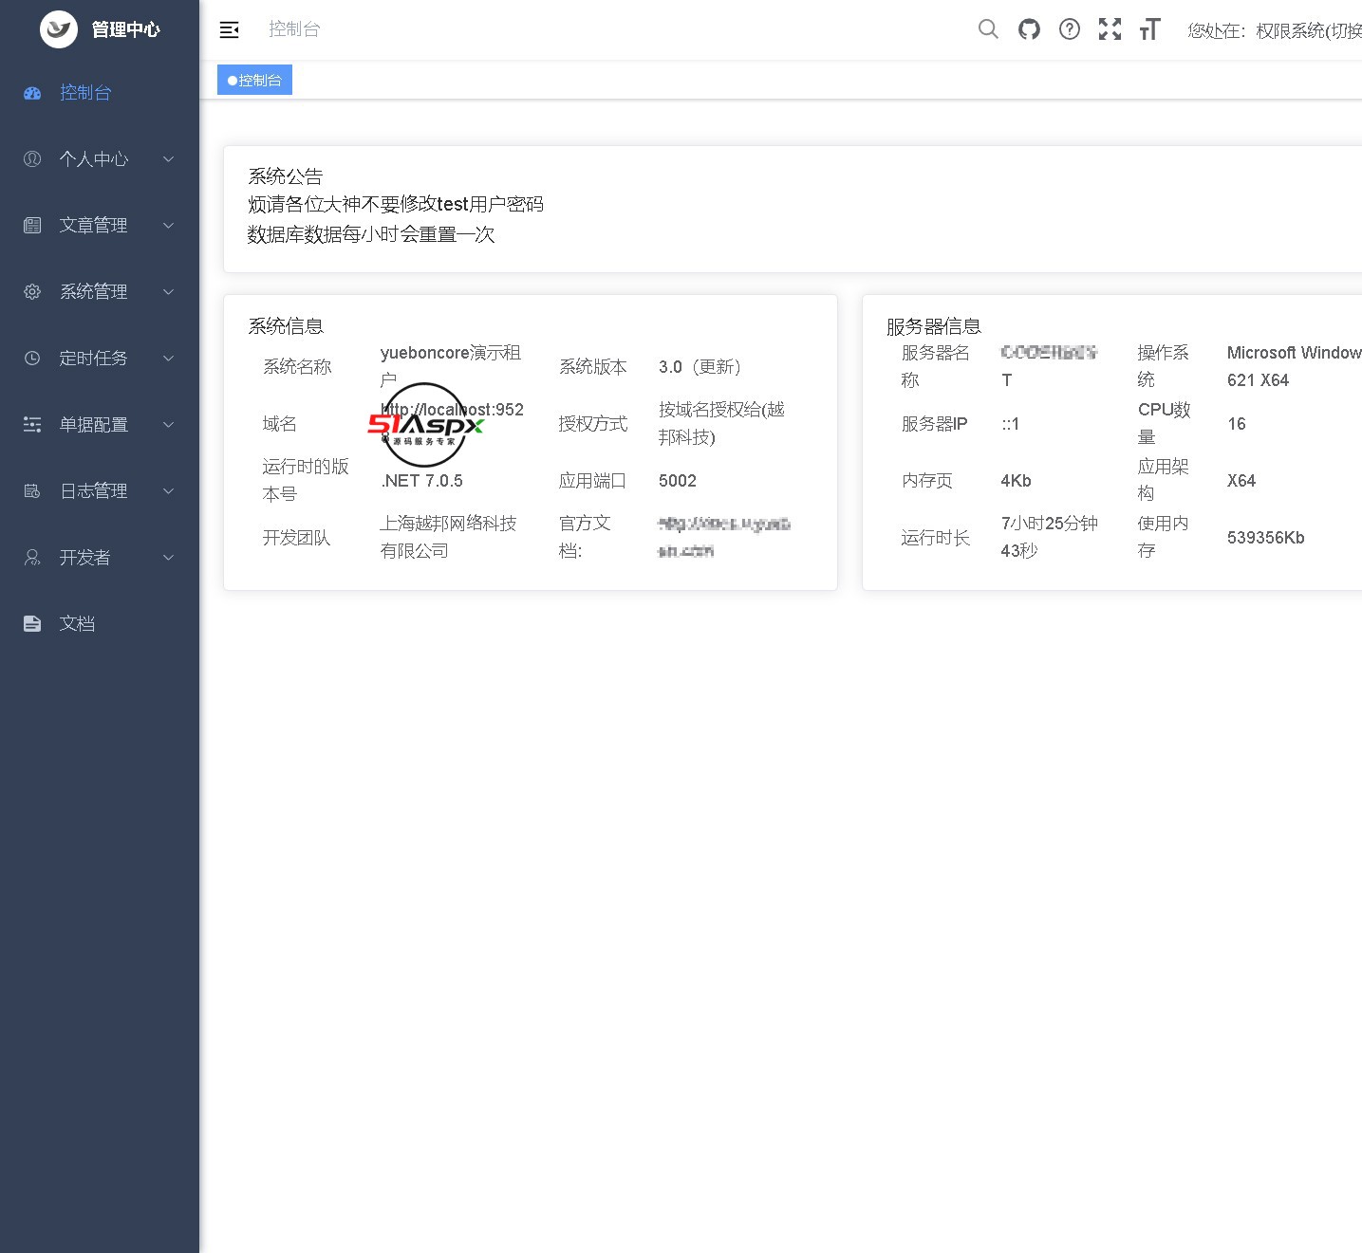Open the 控制台 dashboard icon in sidebar
The height and width of the screenshot is (1253, 1362).
click(32, 93)
